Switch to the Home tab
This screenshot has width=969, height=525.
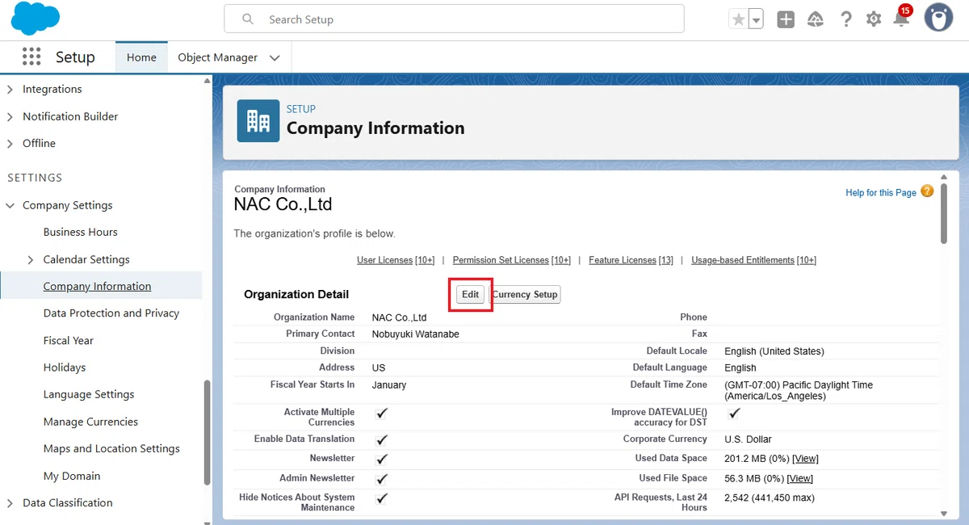pyautogui.click(x=141, y=57)
